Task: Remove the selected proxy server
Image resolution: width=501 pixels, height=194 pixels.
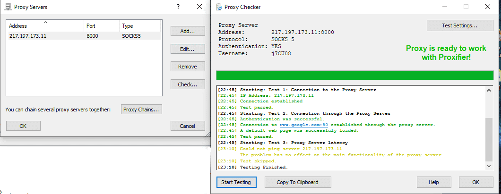Action: click(188, 67)
